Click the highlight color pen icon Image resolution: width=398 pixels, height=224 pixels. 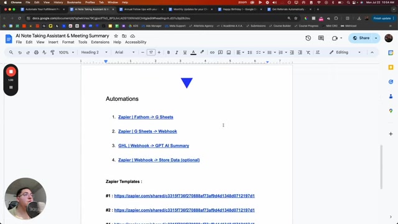coord(202,52)
